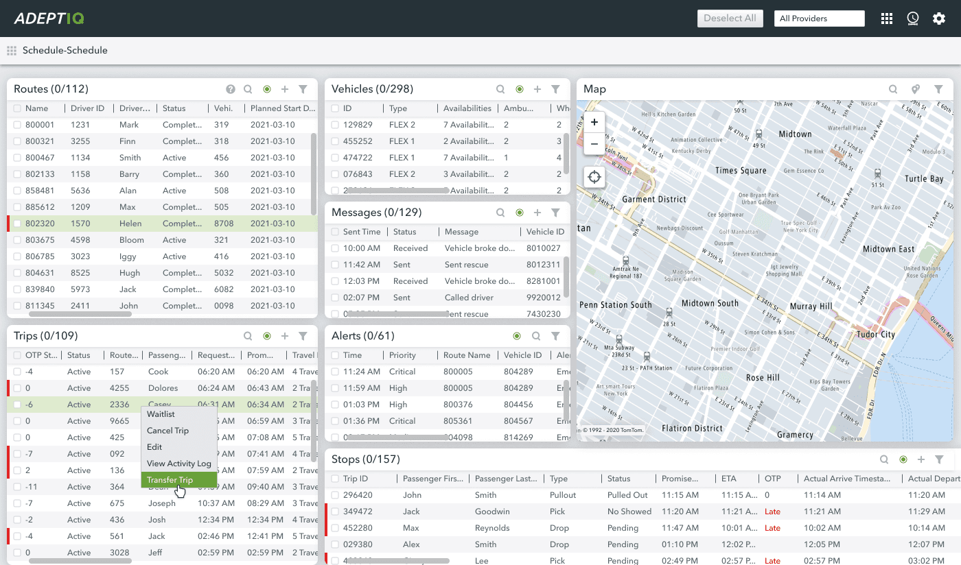Open the filter for the Messages panel

pyautogui.click(x=556, y=213)
